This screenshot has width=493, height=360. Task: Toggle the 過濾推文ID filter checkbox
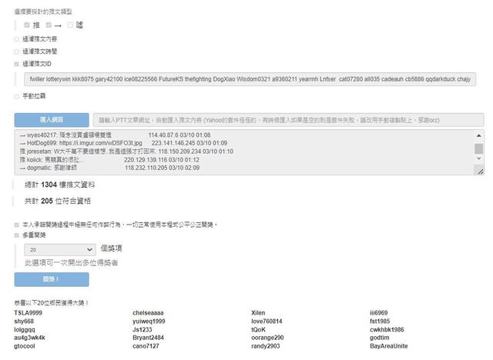pyautogui.click(x=17, y=64)
